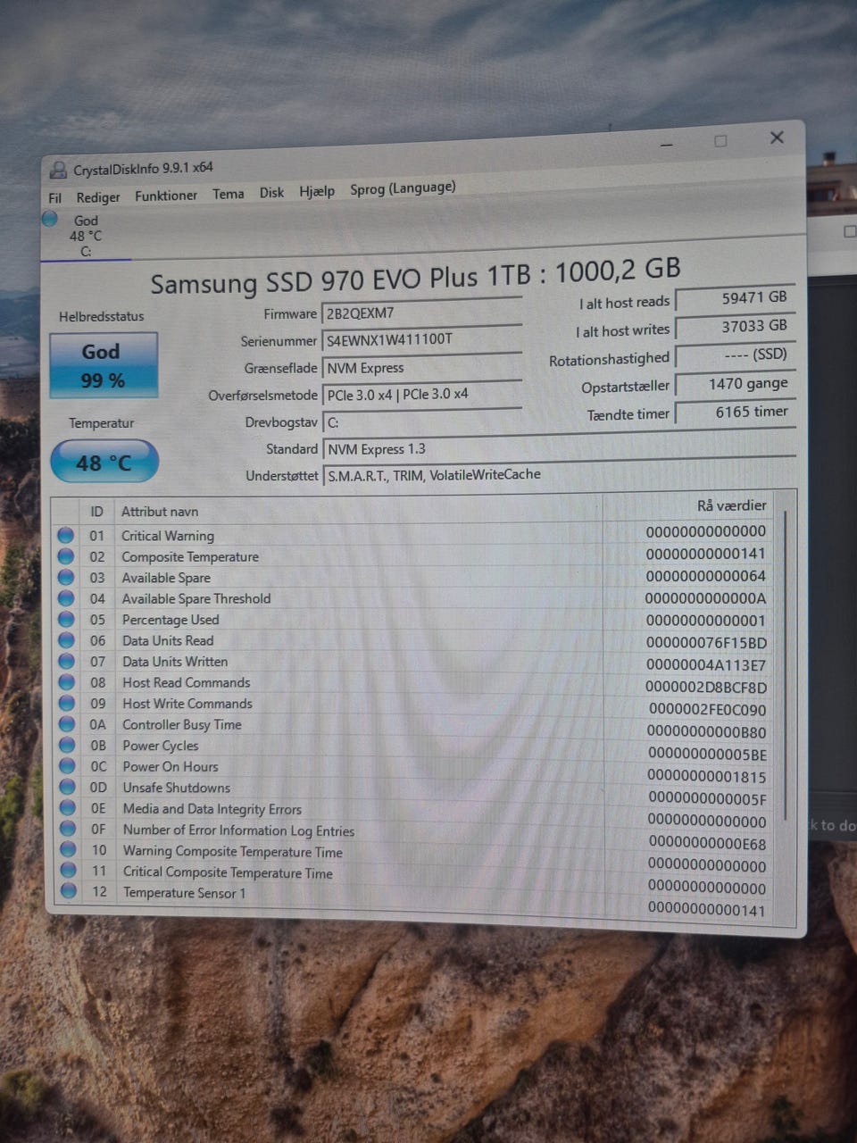Viewport: 857px width, 1143px height.
Task: Click the status icon for Available Spare Threshold
Action: (65, 598)
